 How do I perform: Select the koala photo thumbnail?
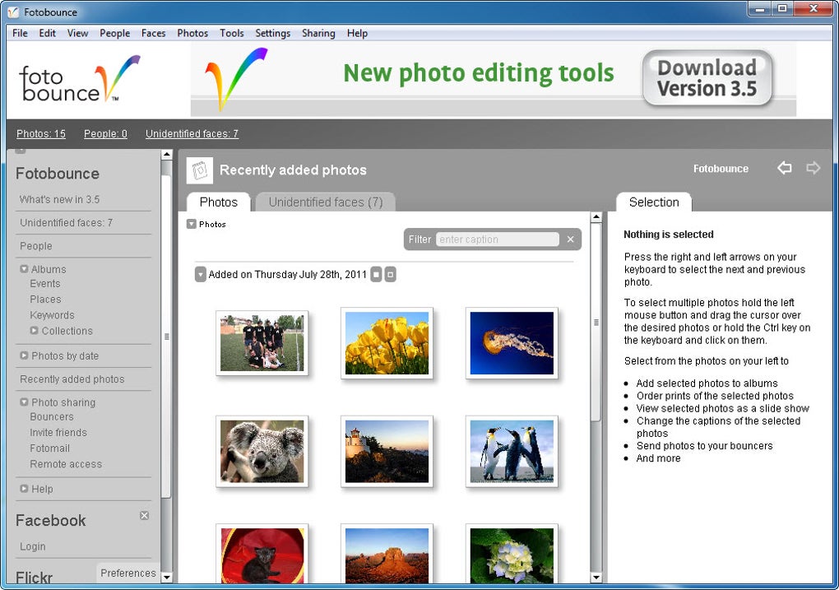(262, 451)
